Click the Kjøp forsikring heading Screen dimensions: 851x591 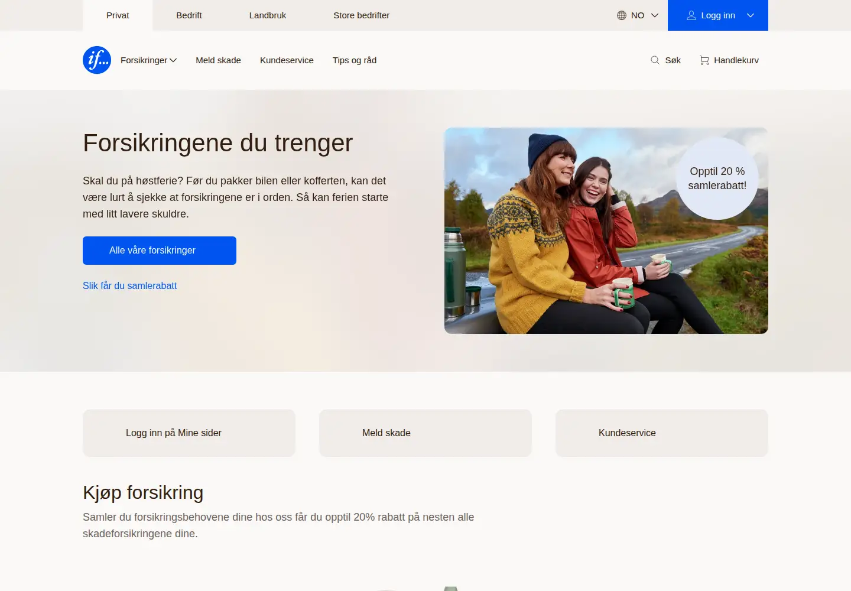(x=143, y=493)
